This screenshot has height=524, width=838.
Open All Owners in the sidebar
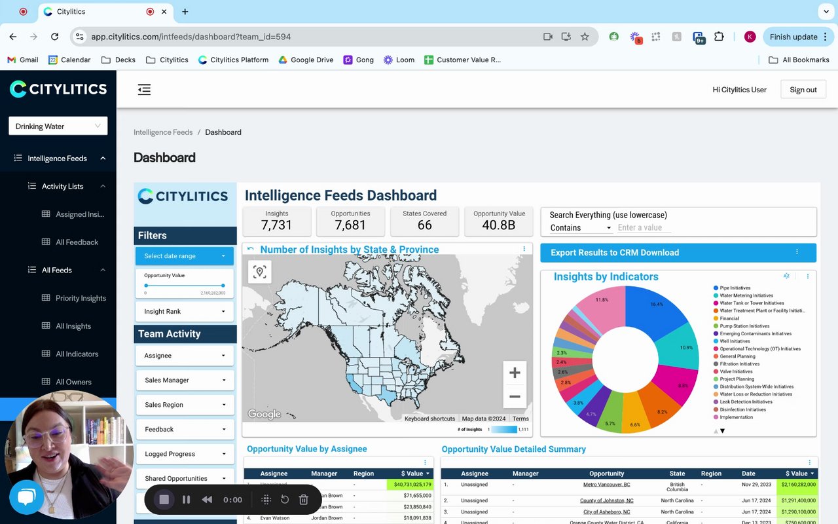(67, 382)
